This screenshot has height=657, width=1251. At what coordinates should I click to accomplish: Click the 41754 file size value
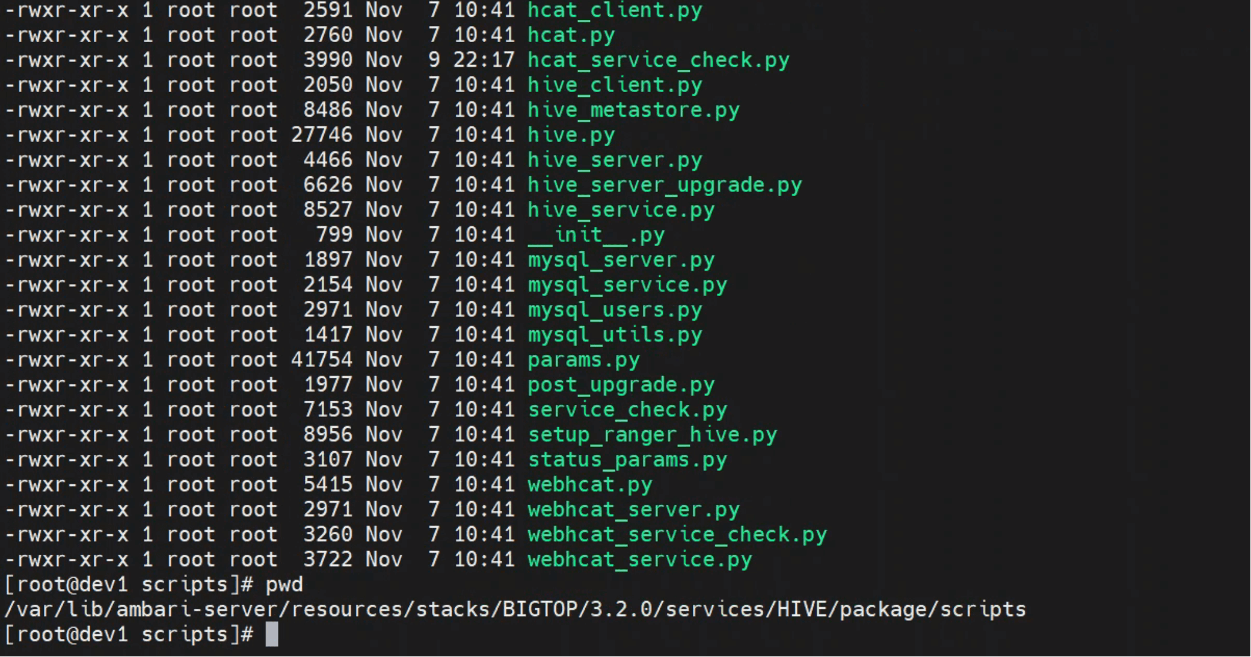click(x=321, y=360)
